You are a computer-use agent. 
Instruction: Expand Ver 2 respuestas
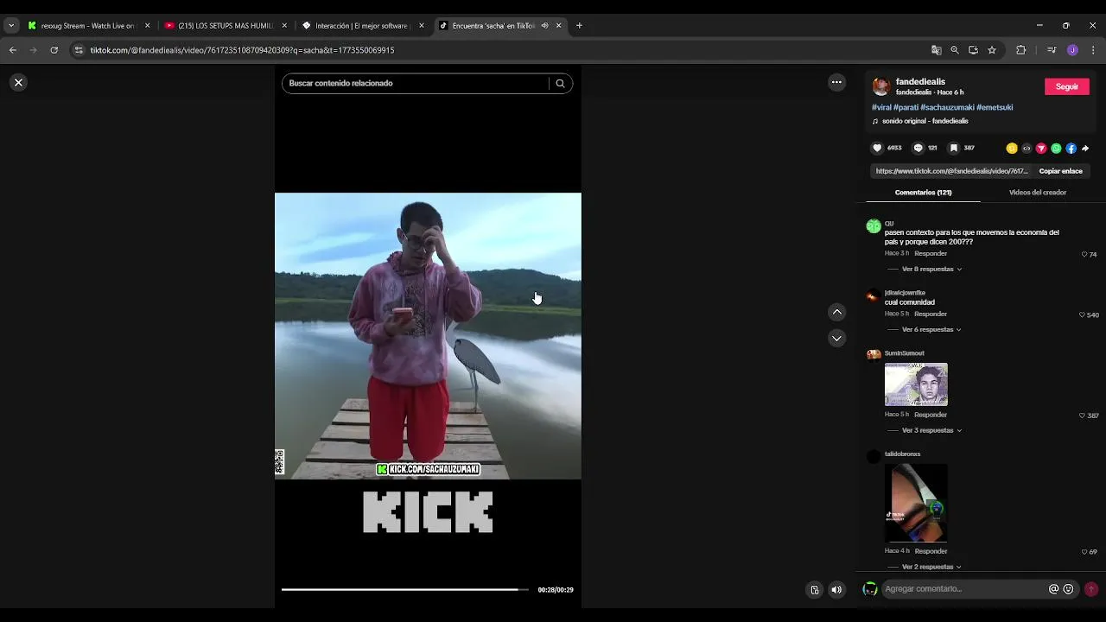click(931, 567)
